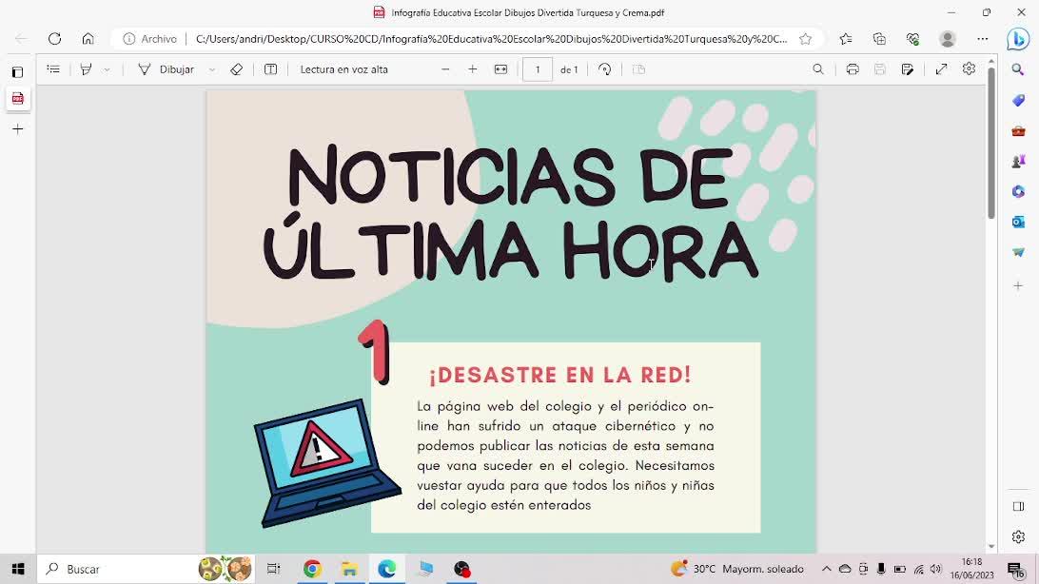Open PDF viewer settings gear
1039x584 pixels.
click(969, 68)
